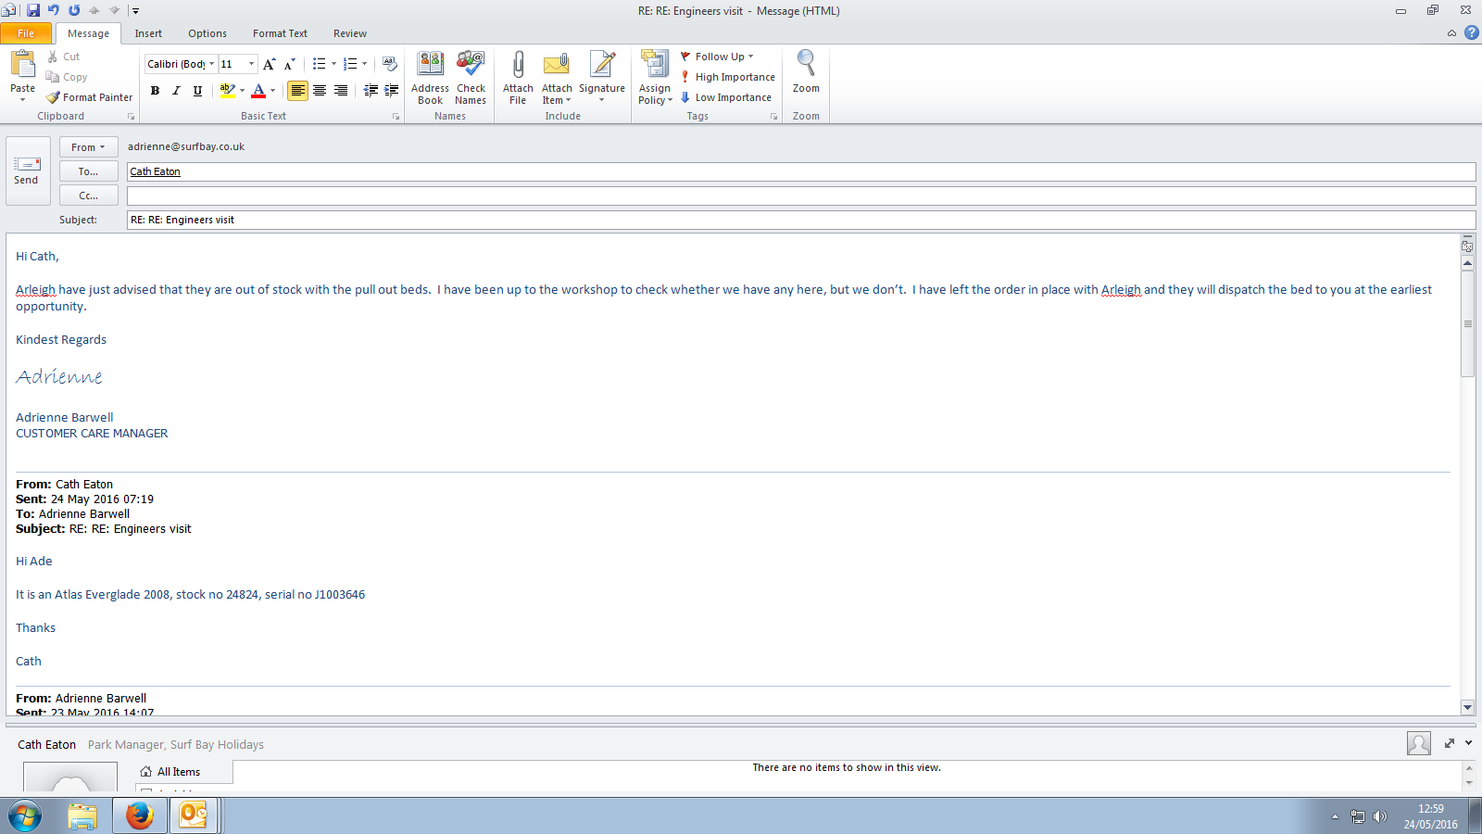Click the Check Names icon

point(471,67)
